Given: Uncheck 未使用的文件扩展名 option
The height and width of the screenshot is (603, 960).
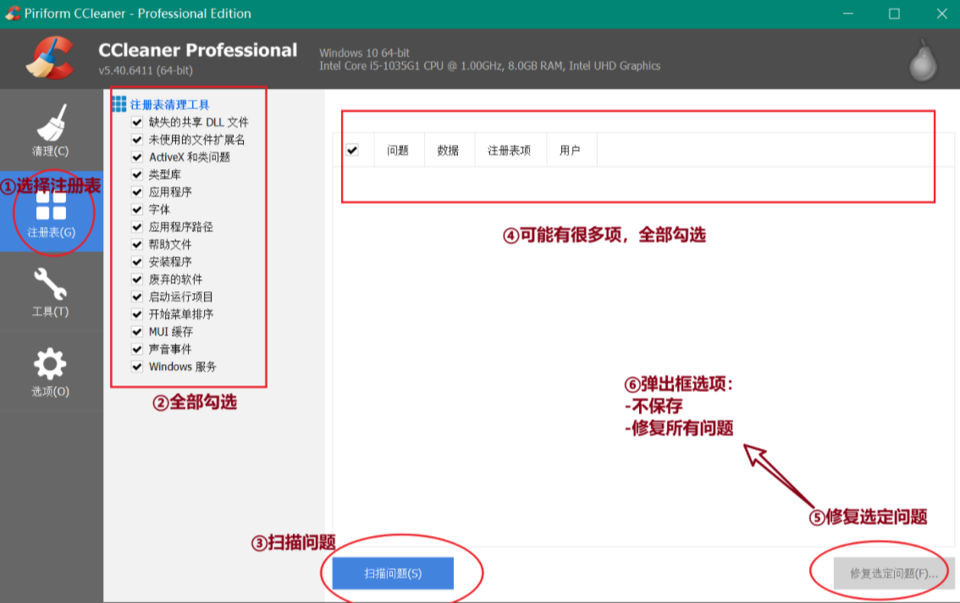Looking at the screenshot, I should 137,140.
